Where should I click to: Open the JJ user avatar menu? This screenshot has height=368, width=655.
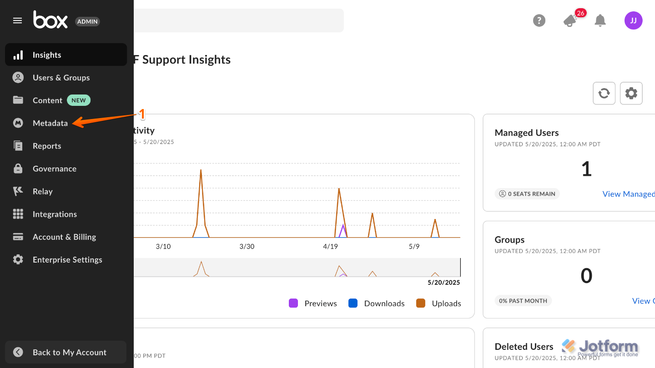633,20
